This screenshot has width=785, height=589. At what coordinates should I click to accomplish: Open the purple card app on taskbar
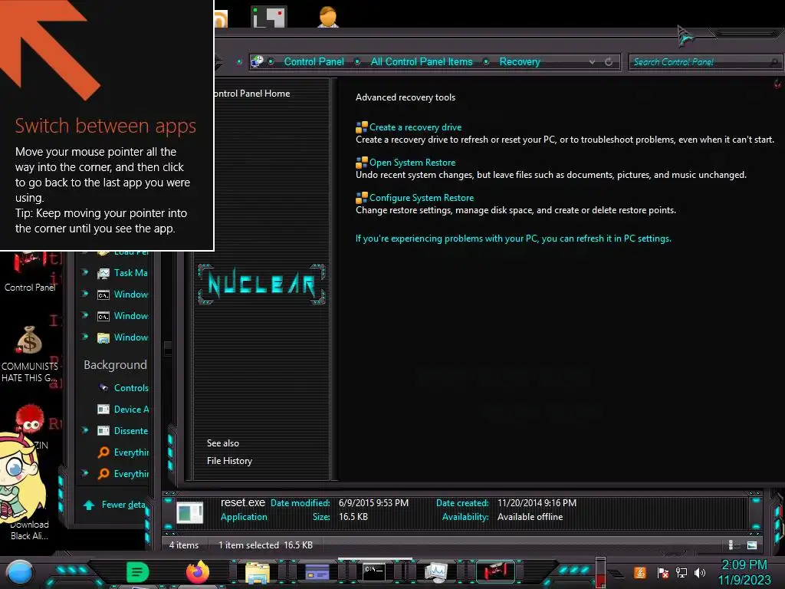[x=317, y=571]
